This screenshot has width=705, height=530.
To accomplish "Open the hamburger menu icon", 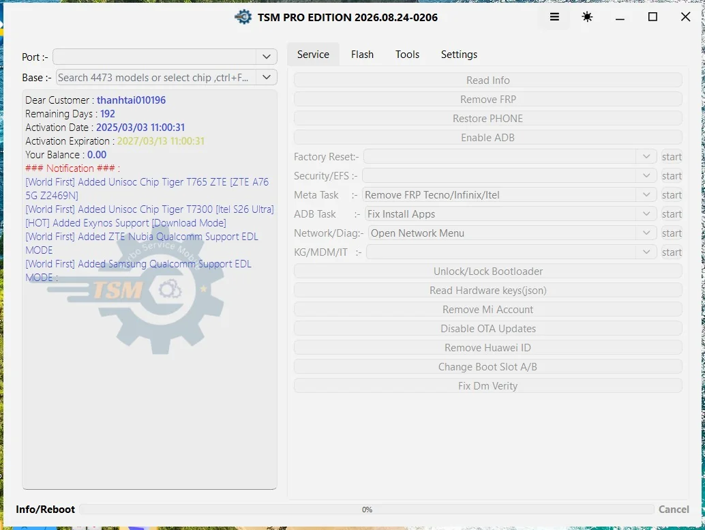I will pyautogui.click(x=554, y=17).
